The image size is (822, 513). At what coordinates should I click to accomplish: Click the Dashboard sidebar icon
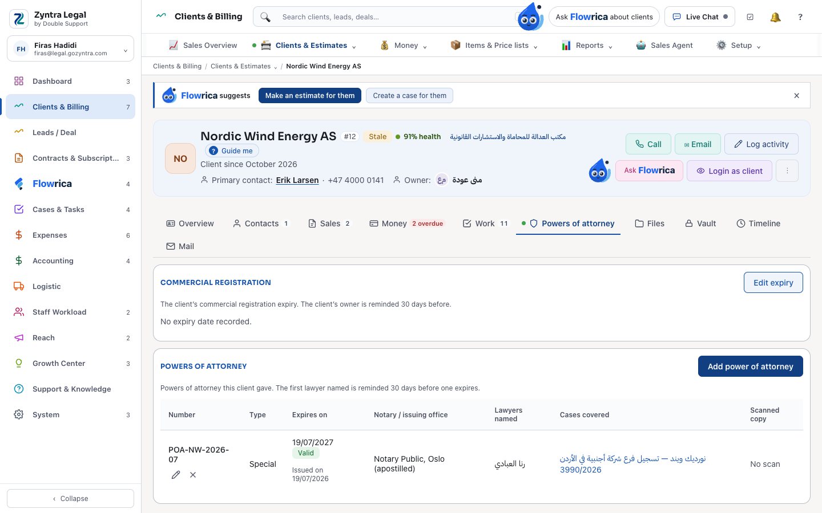coord(19,81)
